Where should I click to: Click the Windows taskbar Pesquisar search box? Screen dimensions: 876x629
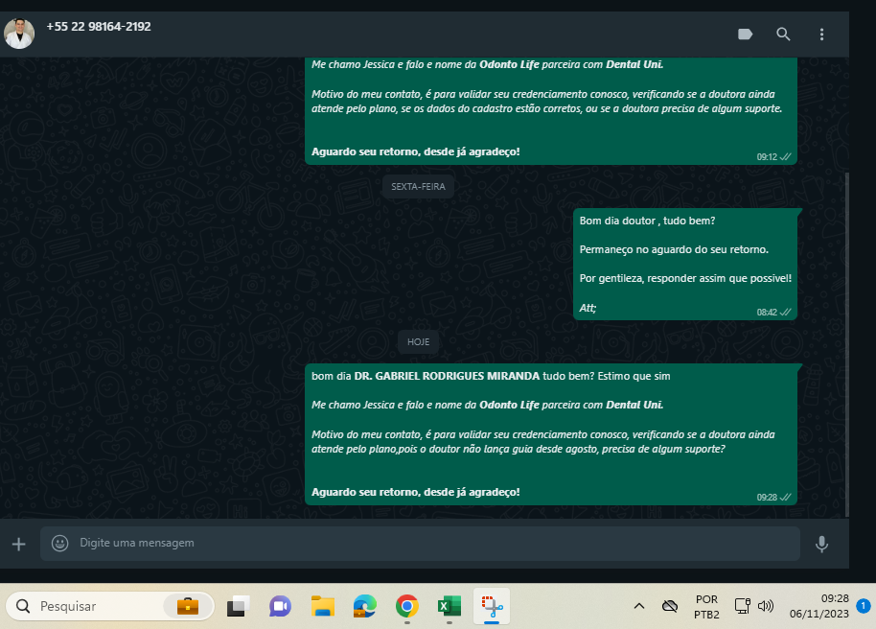coord(110,606)
